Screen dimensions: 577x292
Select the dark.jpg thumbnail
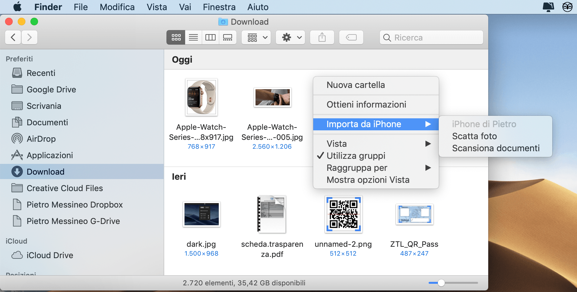pos(201,214)
